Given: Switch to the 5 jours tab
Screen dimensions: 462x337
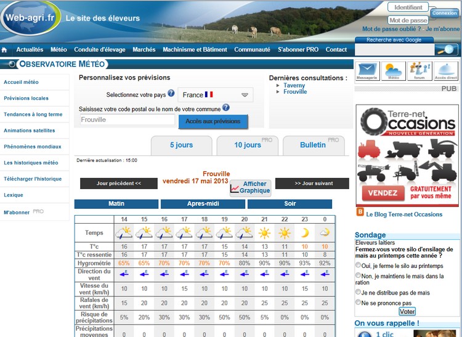Looking at the screenshot, I should pos(182,145).
